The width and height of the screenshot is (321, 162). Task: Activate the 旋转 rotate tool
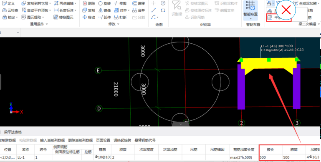[x=104, y=3]
